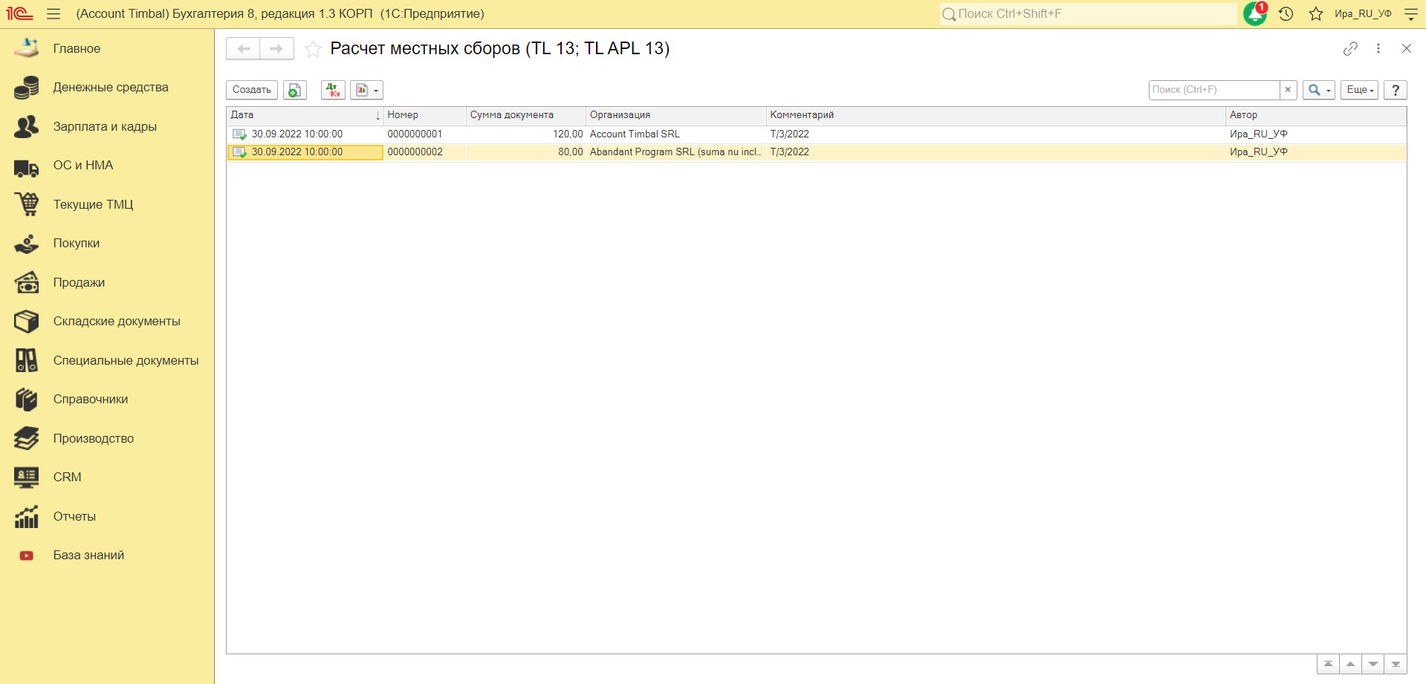The image size is (1426, 684).
Task: Clear the list search field X
Action: [x=1289, y=90]
